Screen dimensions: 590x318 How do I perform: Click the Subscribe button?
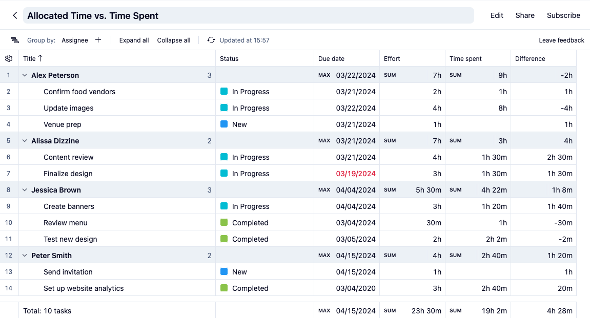point(563,15)
